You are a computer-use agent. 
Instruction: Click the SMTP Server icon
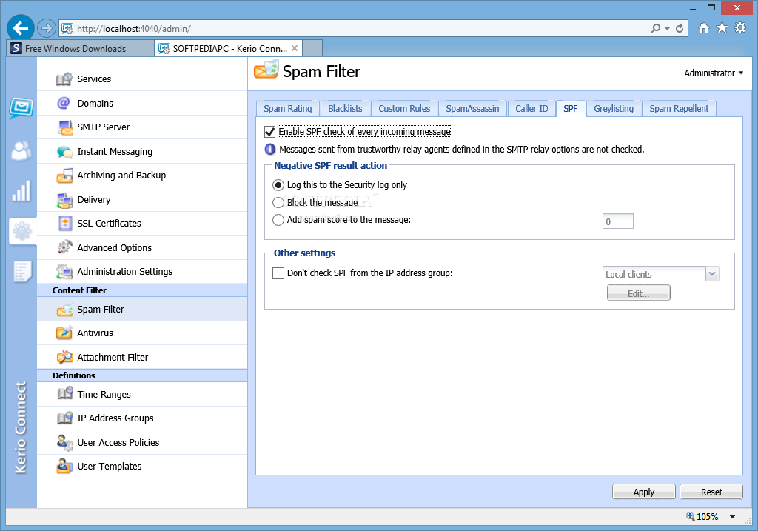(x=65, y=127)
